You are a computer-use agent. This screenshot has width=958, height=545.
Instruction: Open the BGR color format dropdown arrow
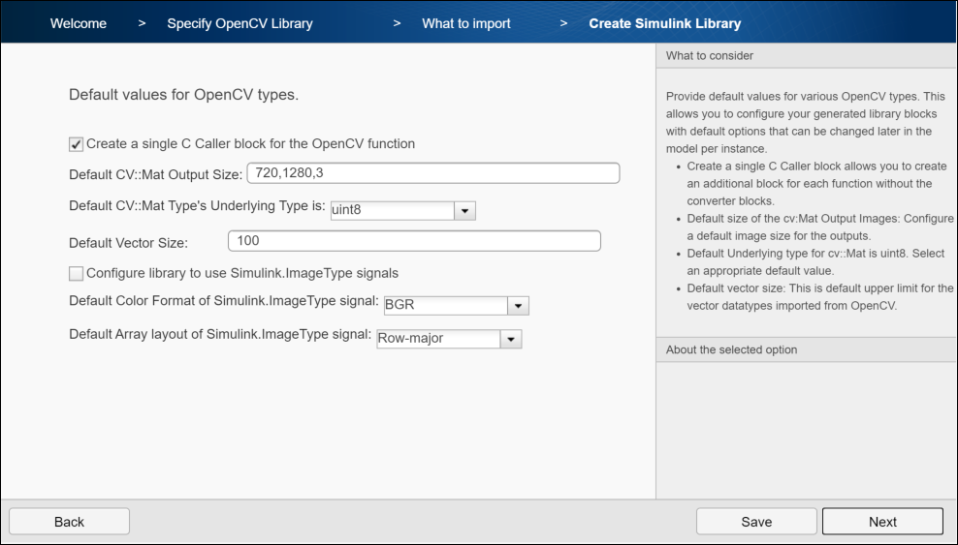(x=518, y=306)
